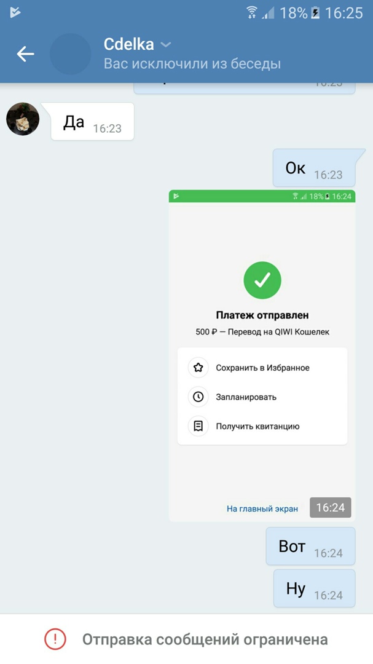Select the Ок message bubble

click(x=313, y=168)
